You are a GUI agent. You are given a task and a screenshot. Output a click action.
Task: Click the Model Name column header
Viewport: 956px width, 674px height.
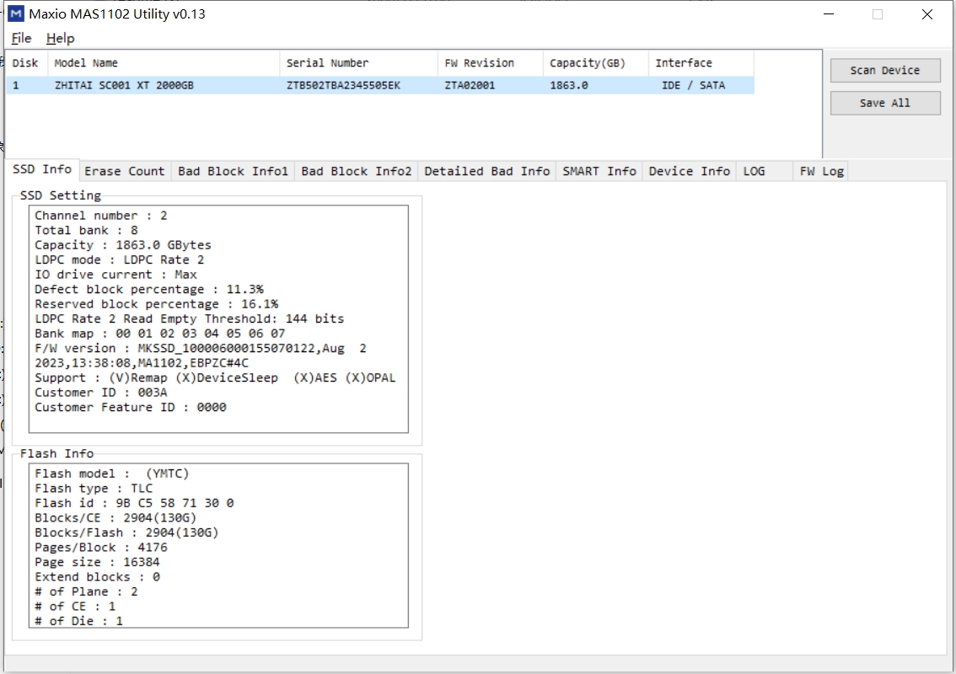tap(164, 63)
